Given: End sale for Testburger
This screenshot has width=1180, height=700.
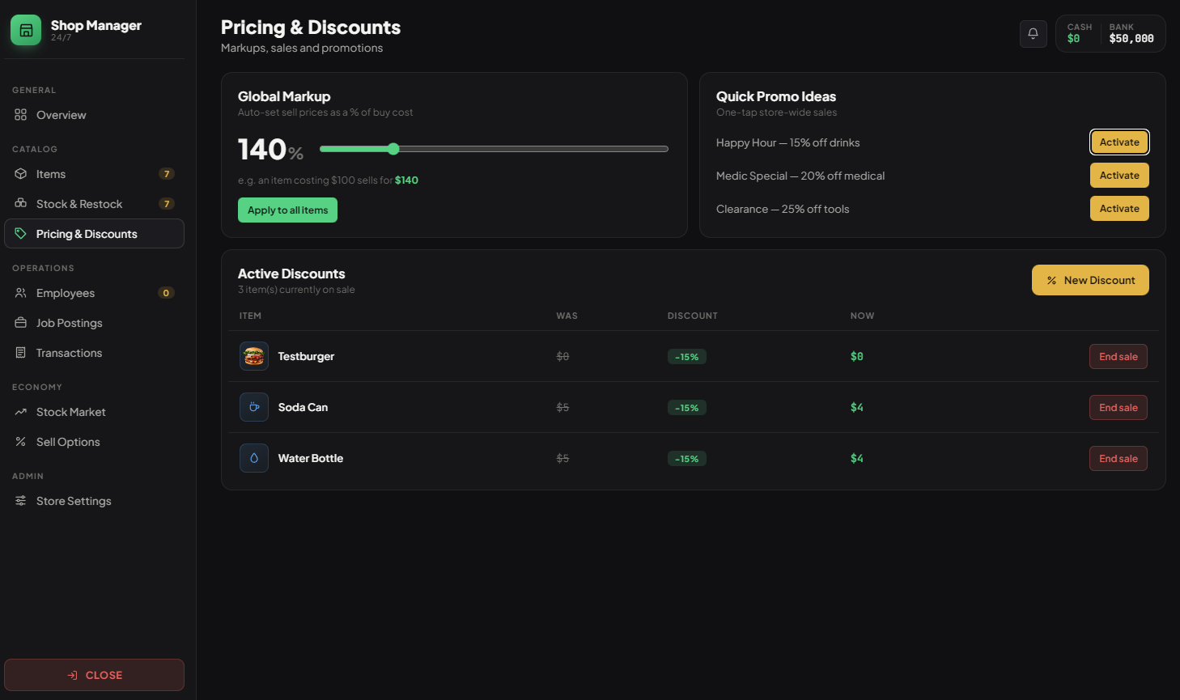Looking at the screenshot, I should pos(1118,356).
